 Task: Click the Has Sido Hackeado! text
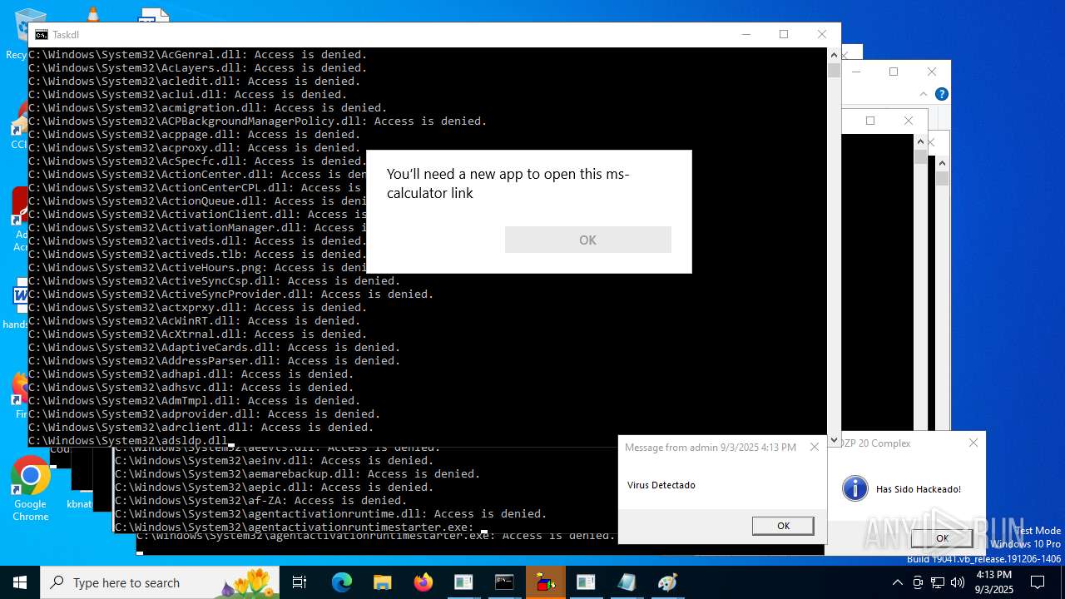pos(919,489)
